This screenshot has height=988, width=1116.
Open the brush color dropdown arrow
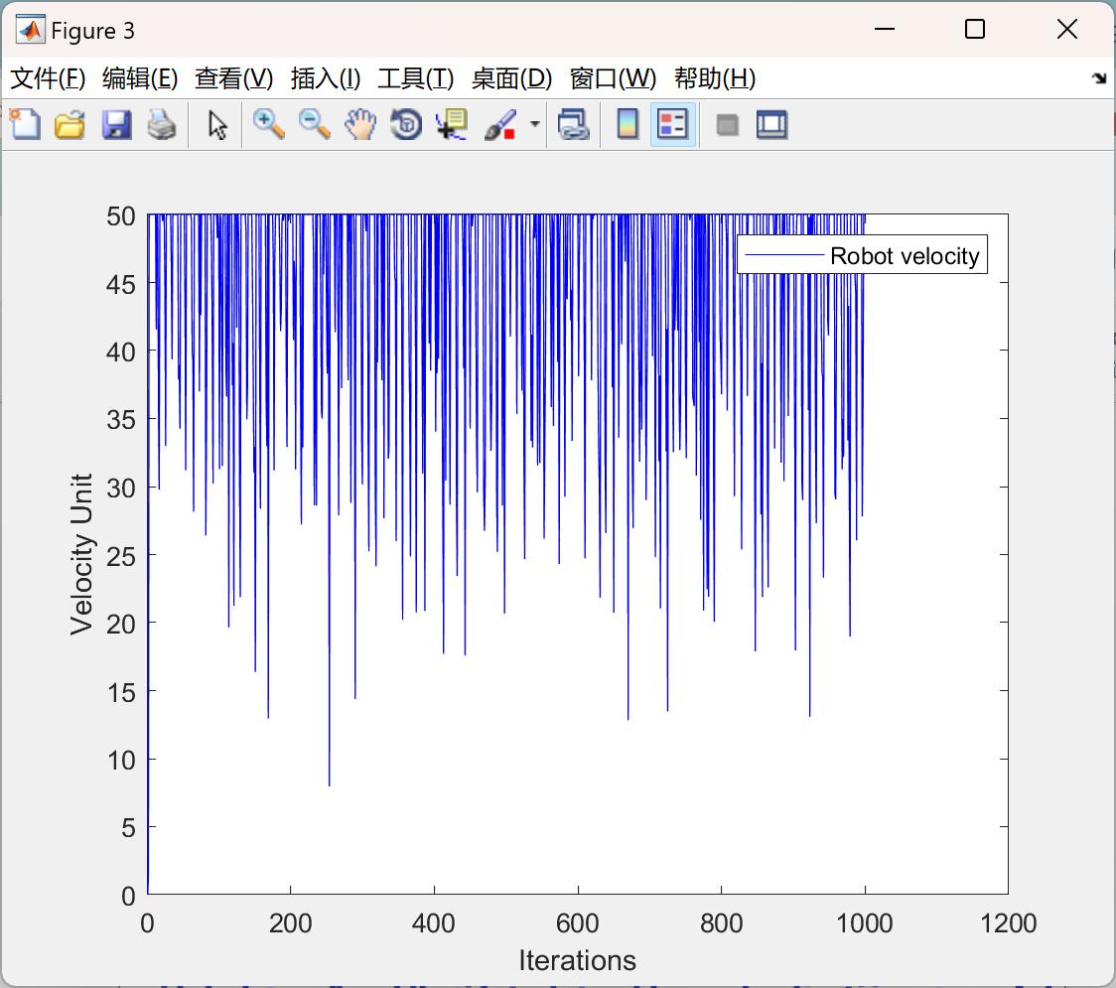tap(534, 124)
